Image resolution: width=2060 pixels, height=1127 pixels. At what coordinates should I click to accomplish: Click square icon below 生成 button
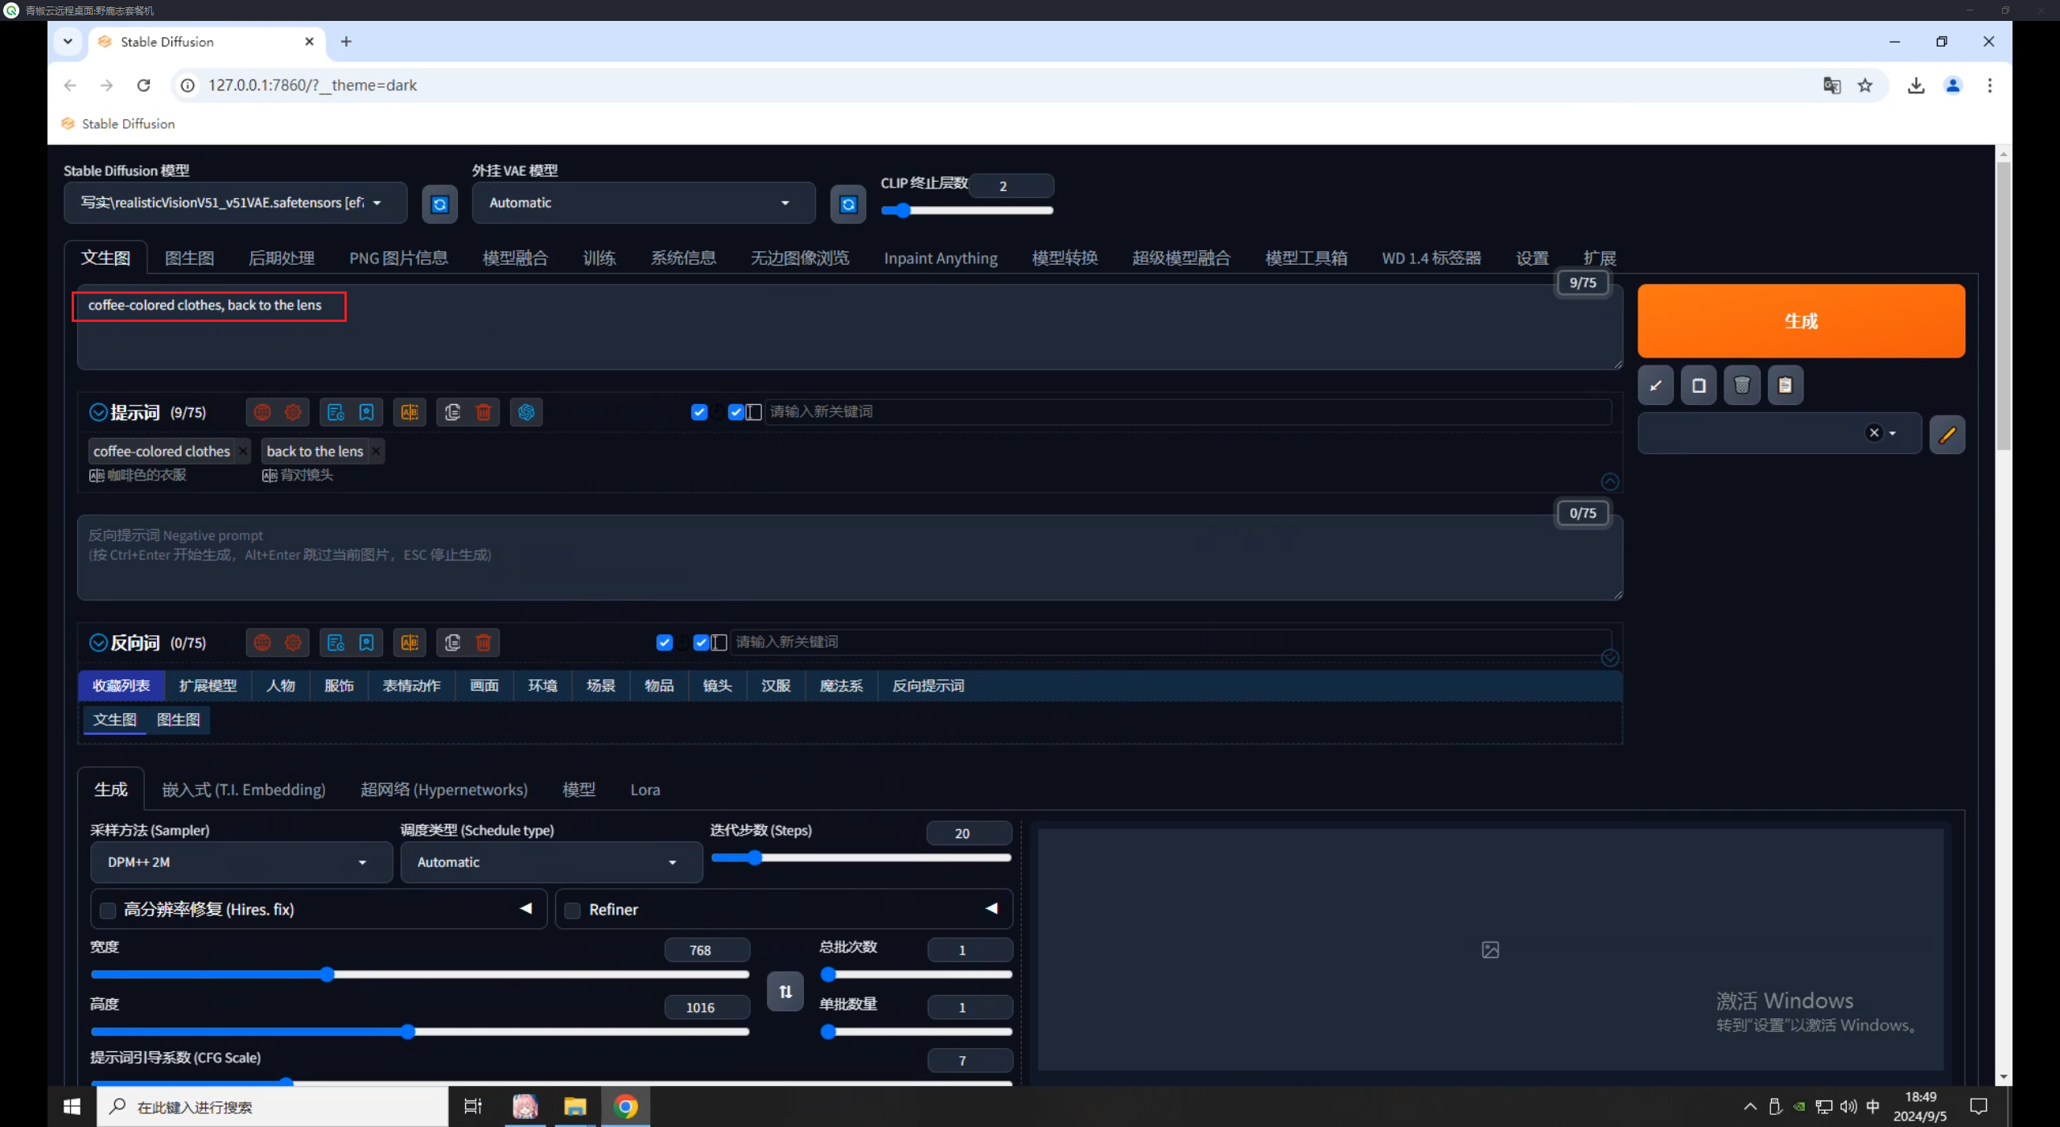tap(1699, 386)
